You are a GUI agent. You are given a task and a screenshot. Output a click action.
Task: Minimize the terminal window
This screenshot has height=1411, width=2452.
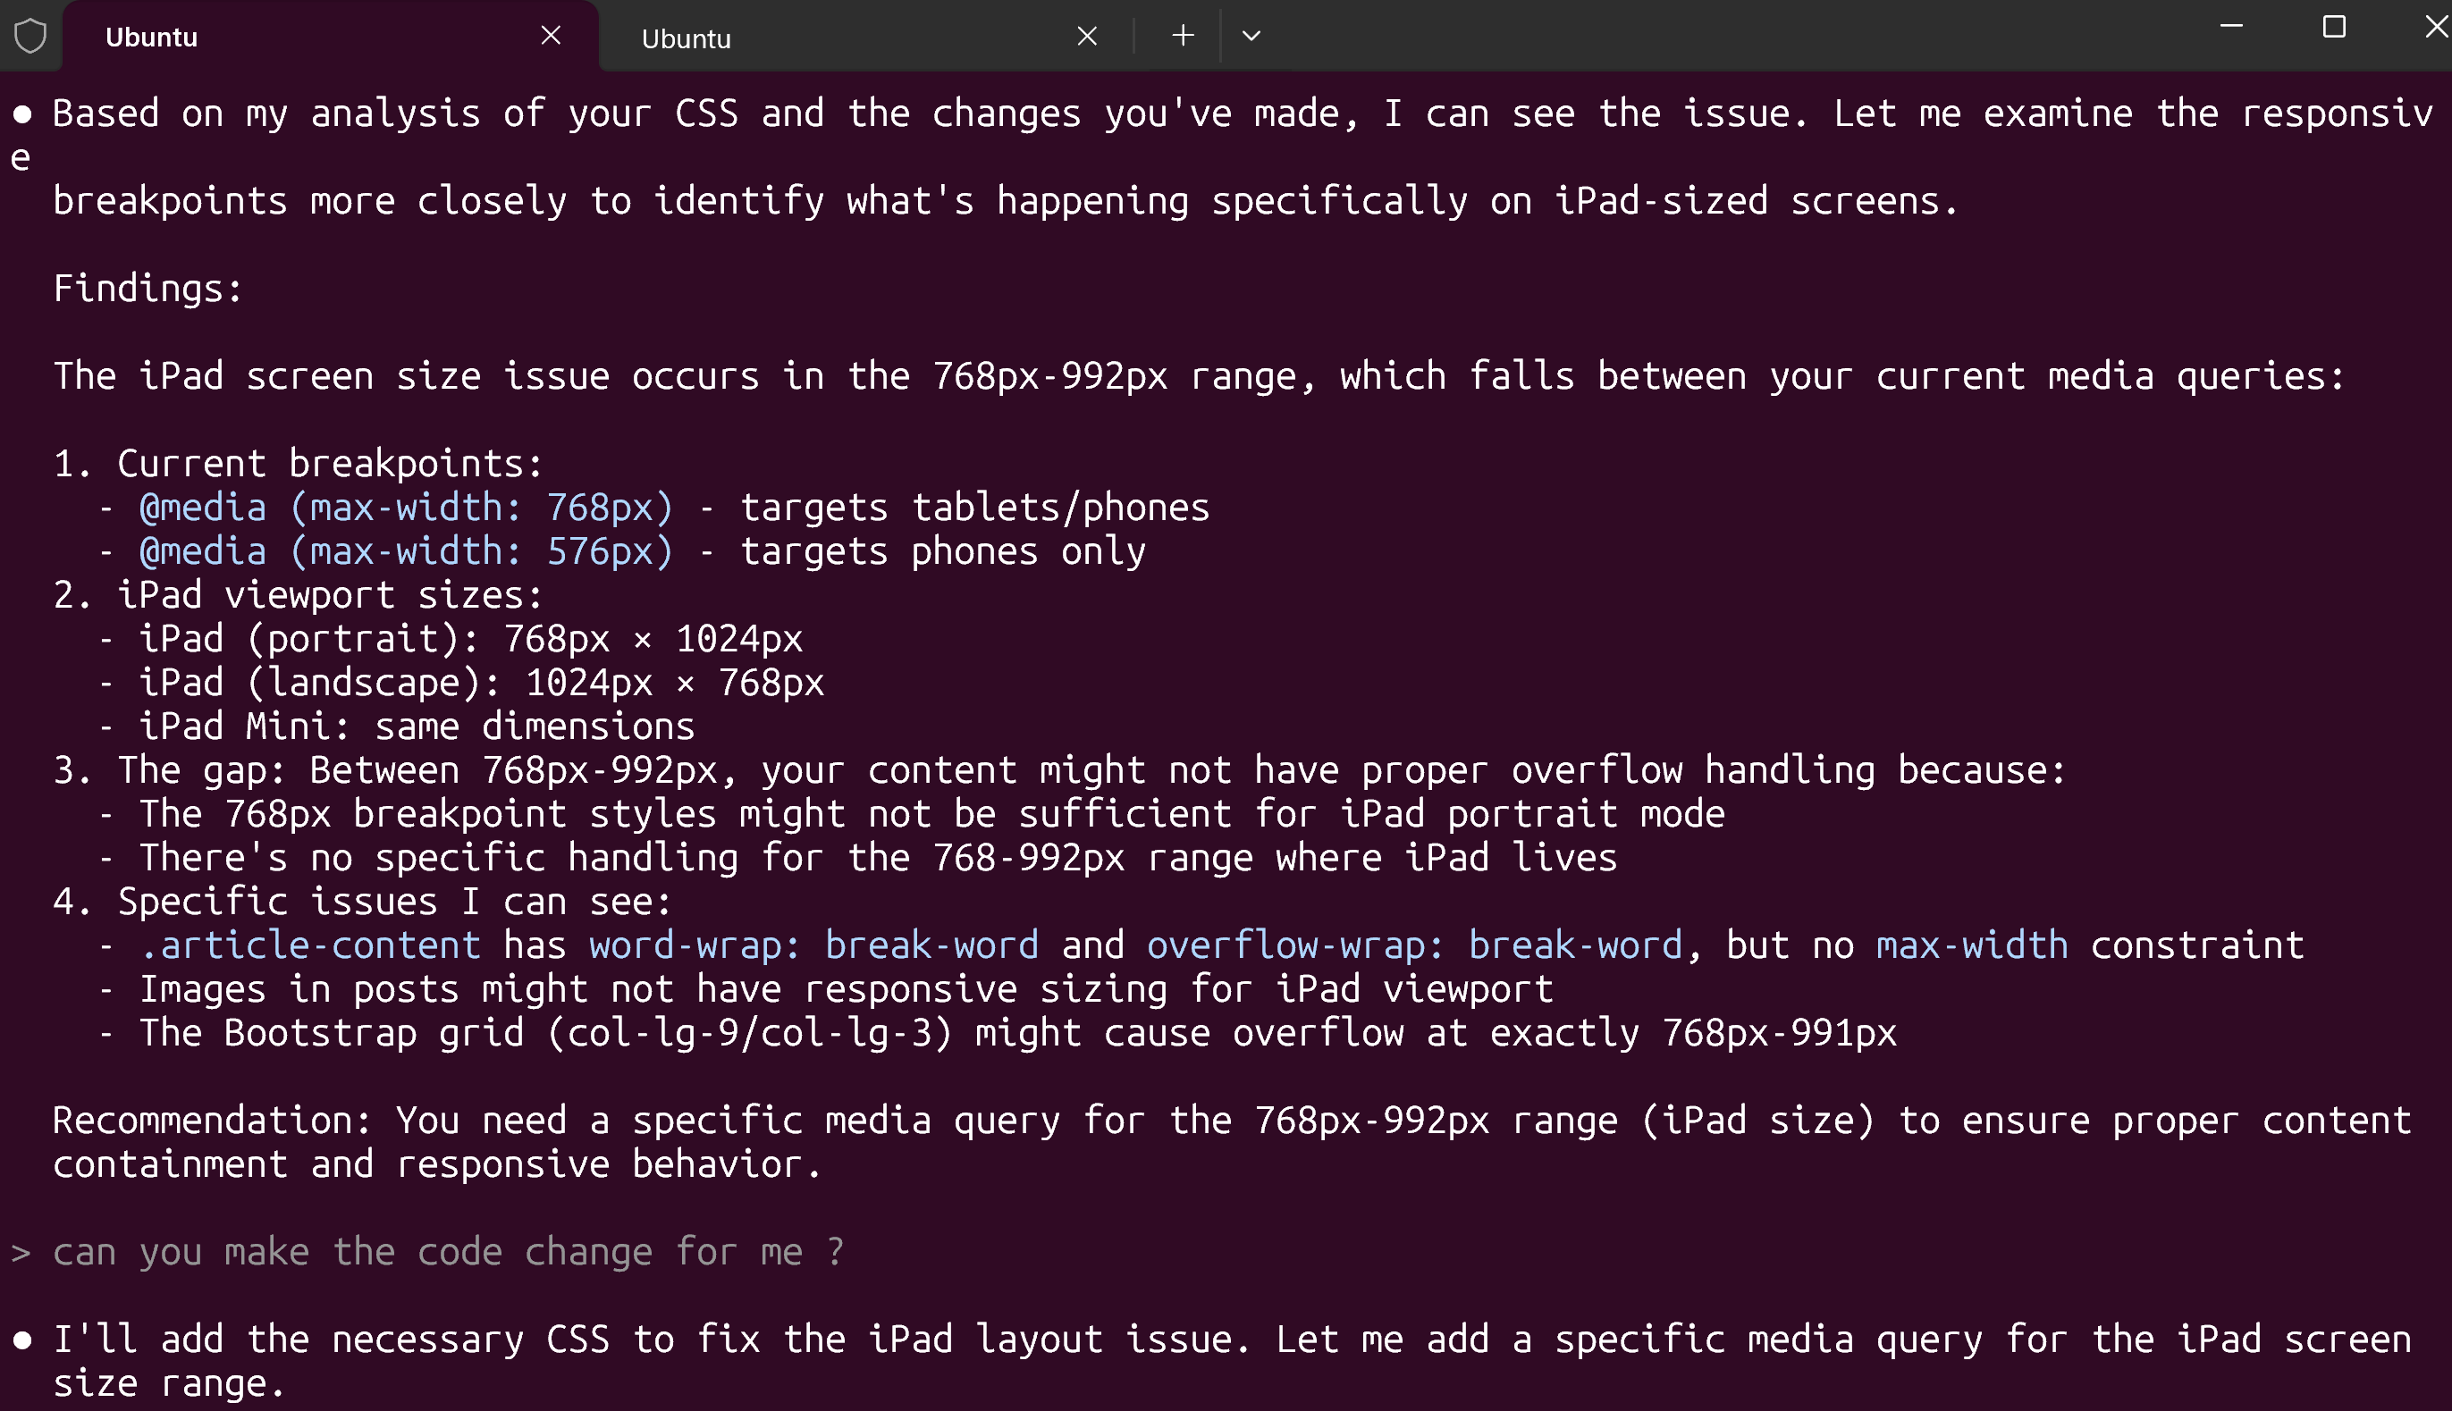point(2231,26)
